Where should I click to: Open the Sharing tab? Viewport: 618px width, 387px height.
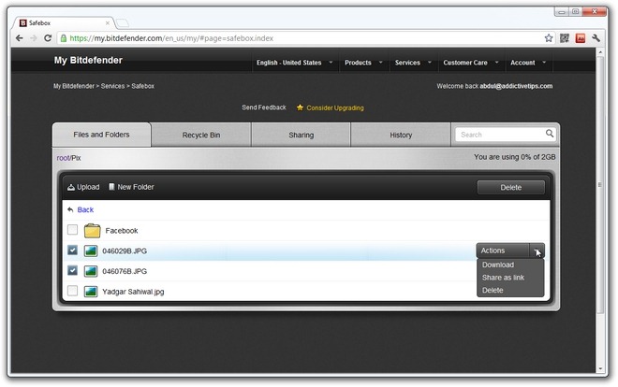click(x=302, y=135)
